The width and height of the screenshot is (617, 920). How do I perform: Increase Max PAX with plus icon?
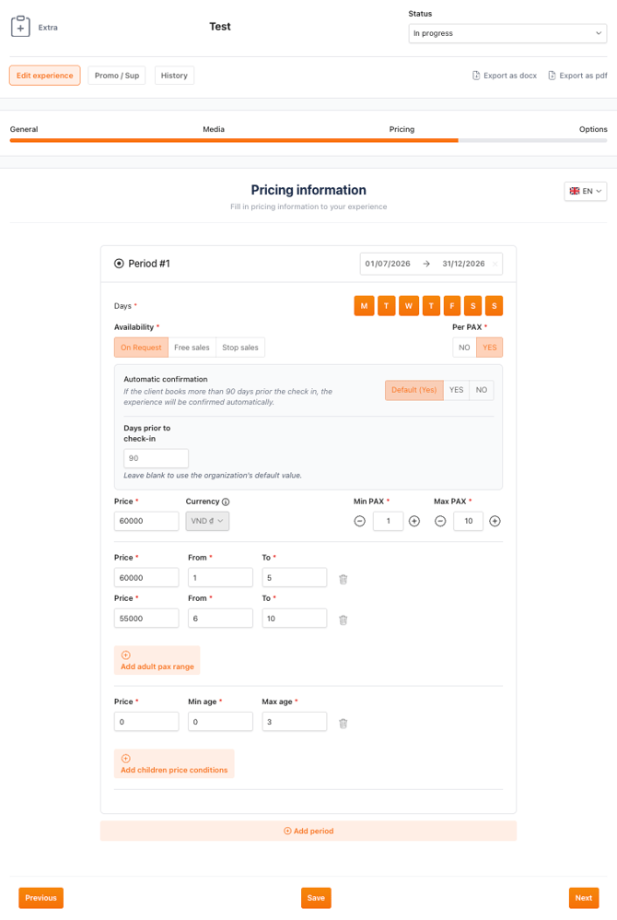495,521
